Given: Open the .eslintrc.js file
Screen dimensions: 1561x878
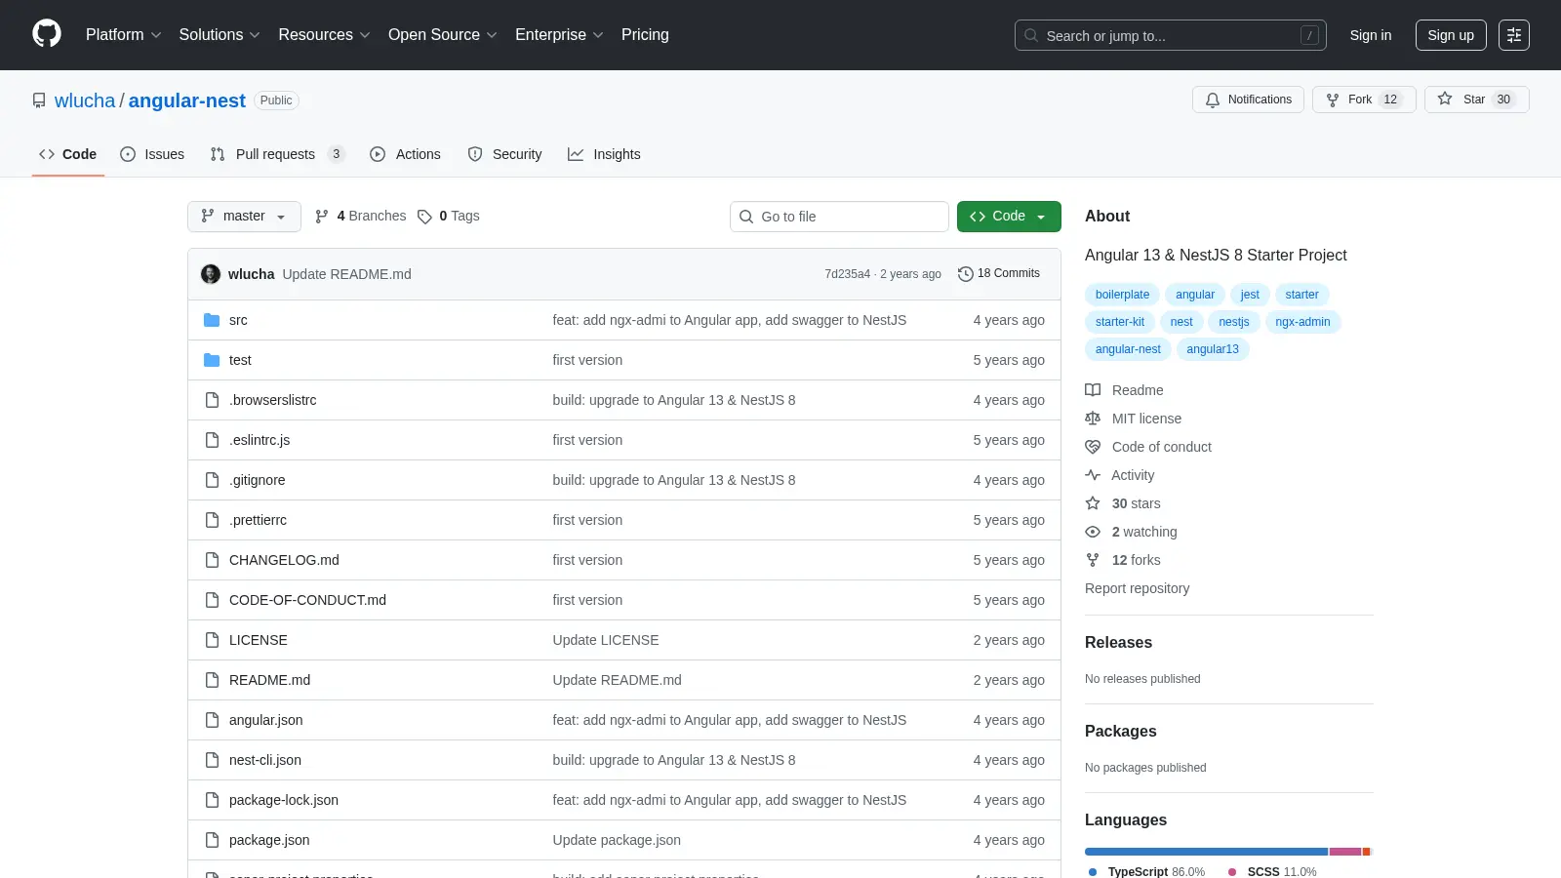Looking at the screenshot, I should click(260, 440).
